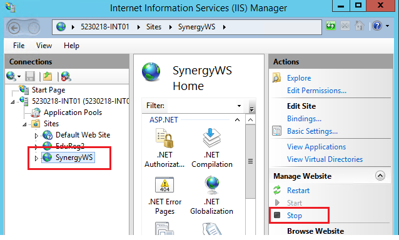Collapse the ASP.NET group
Viewport: 399px width, 240px height.
pos(237,120)
